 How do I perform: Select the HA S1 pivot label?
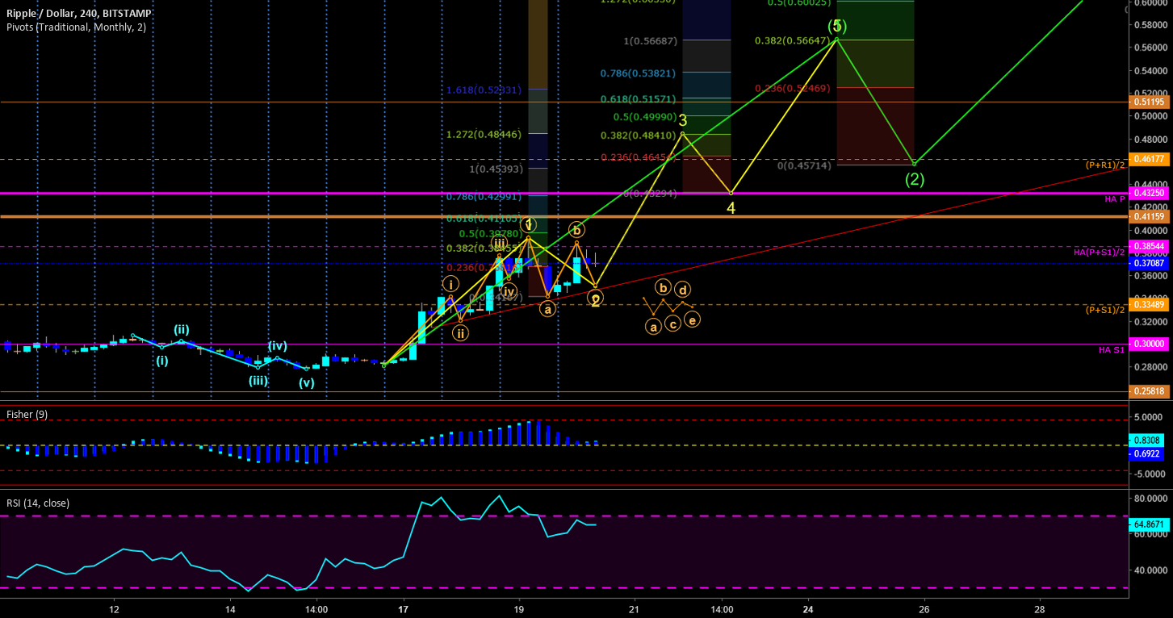pyautogui.click(x=1111, y=349)
